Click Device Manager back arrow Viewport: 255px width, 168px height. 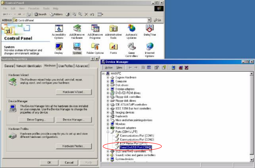pos(130,68)
